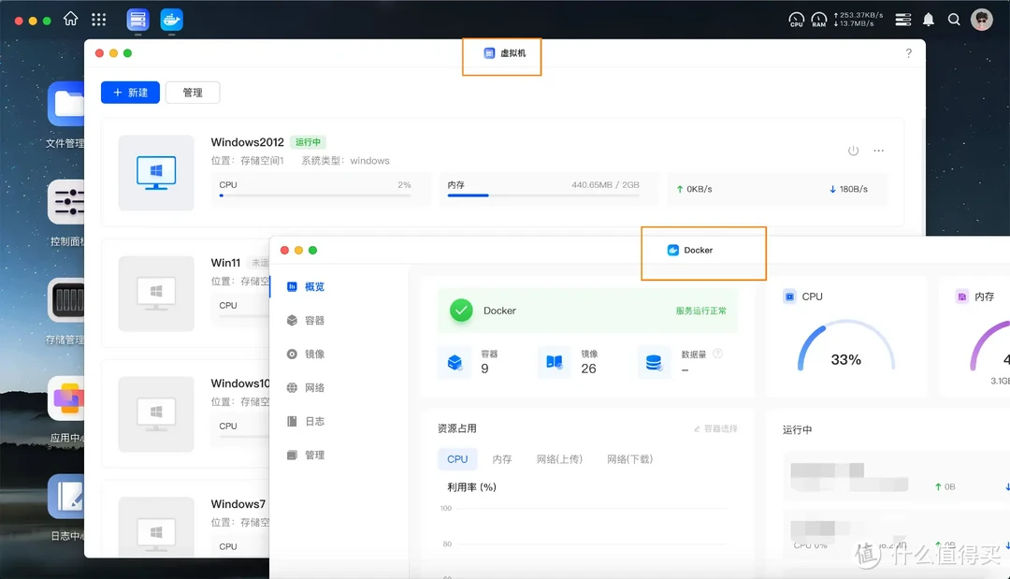
Task: Toggle power state of Windows2012 virtual machine
Action: tap(852, 150)
